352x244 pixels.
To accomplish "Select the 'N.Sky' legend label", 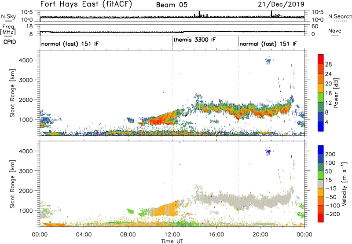I will click(x=8, y=16).
